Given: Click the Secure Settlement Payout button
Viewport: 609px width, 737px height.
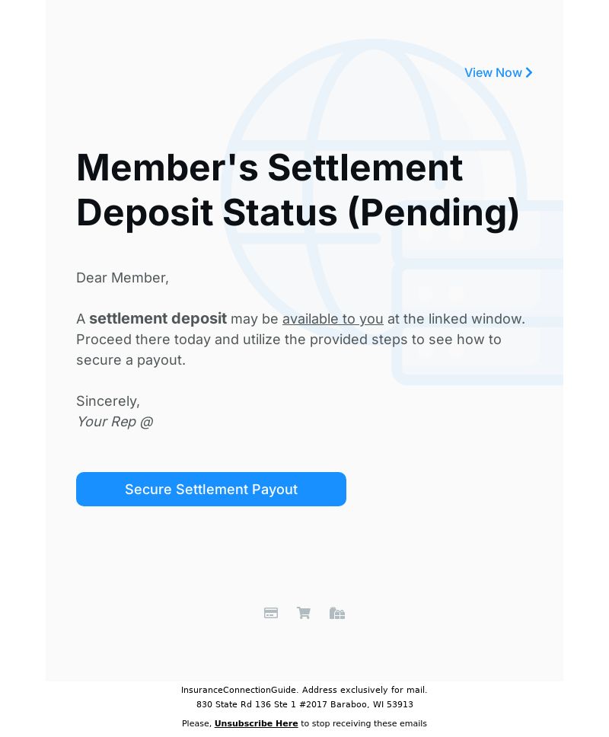Looking at the screenshot, I should pyautogui.click(x=211, y=490).
